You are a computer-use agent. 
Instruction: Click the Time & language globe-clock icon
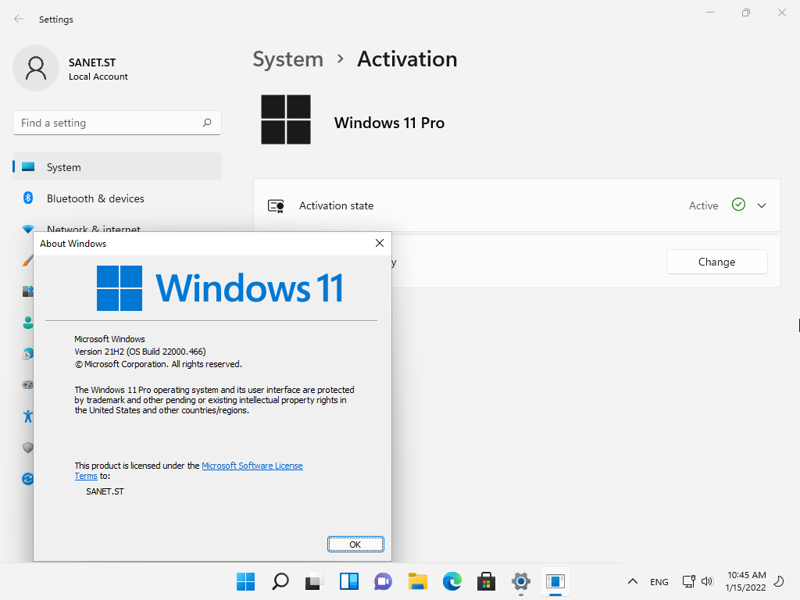pyautogui.click(x=28, y=354)
